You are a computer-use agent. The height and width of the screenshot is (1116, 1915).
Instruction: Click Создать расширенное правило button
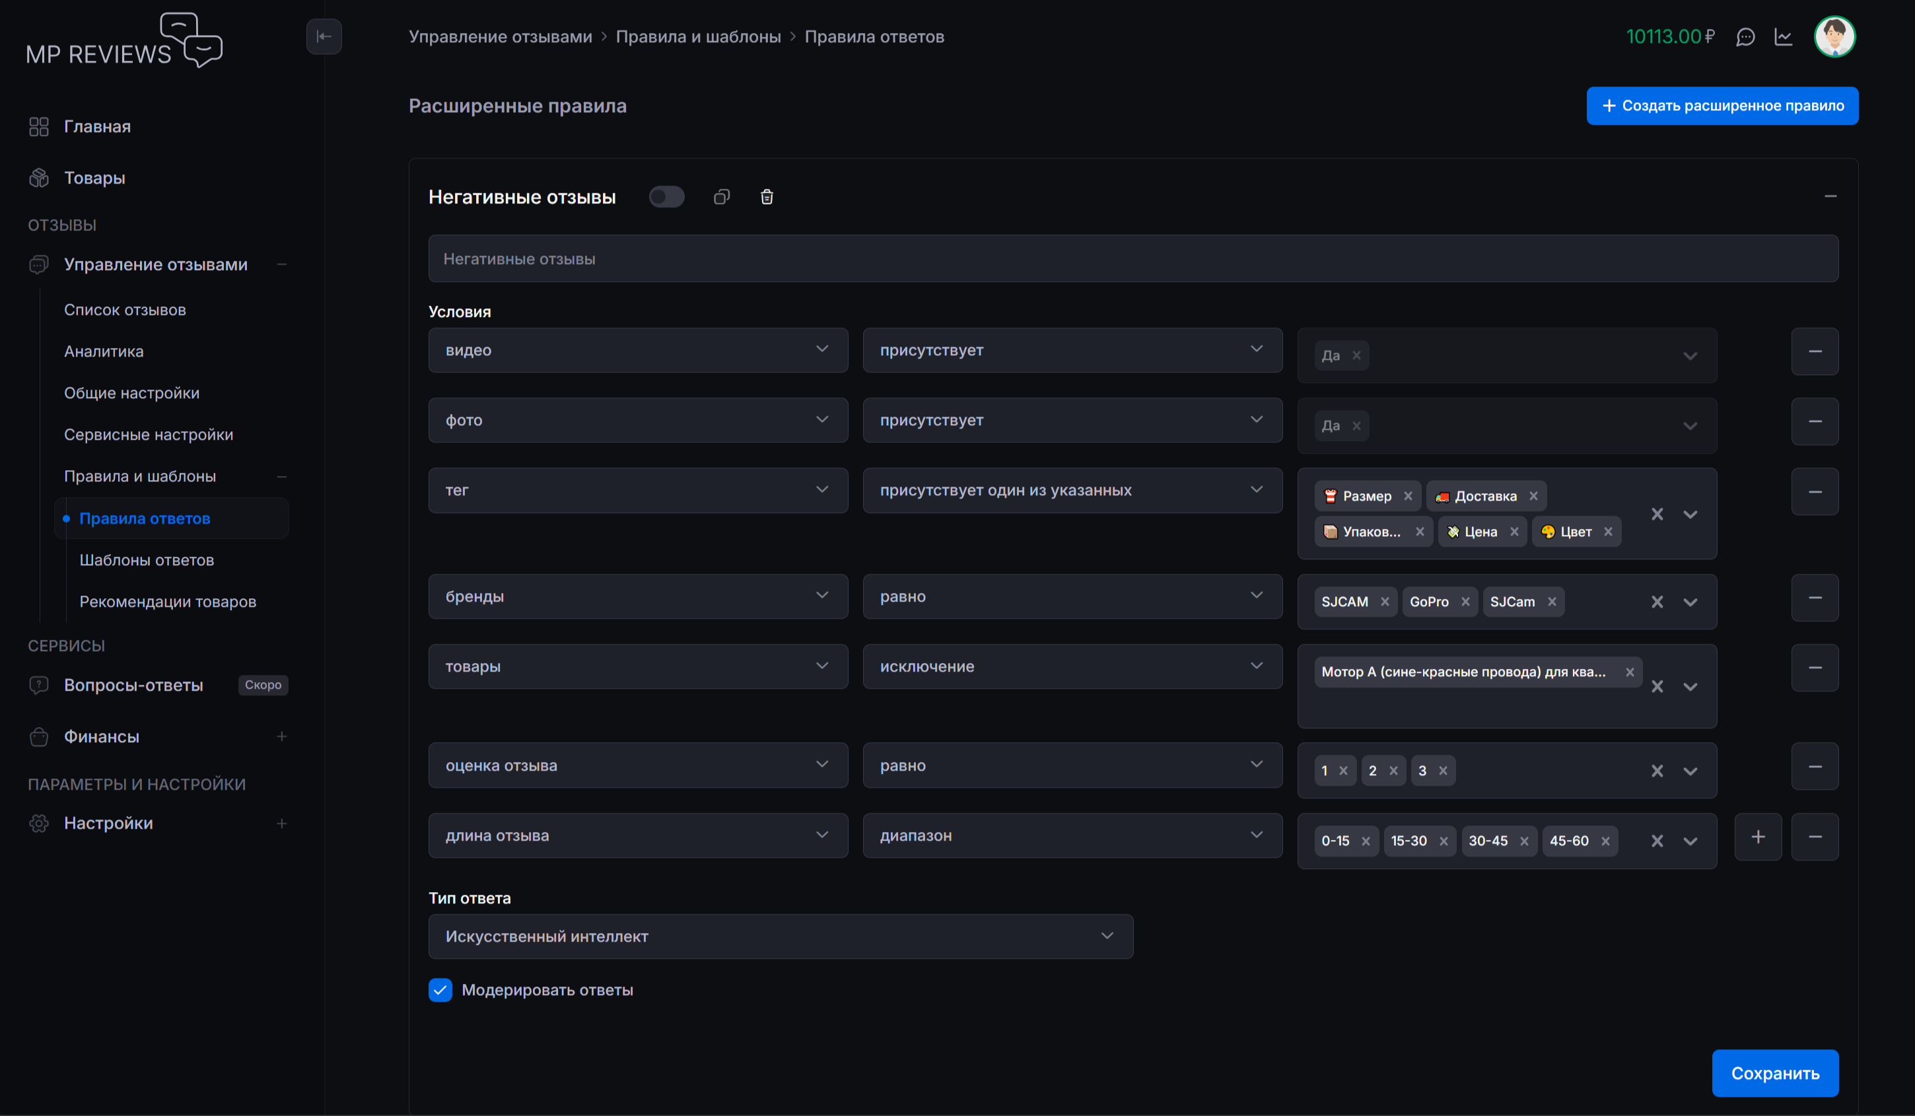[1722, 106]
